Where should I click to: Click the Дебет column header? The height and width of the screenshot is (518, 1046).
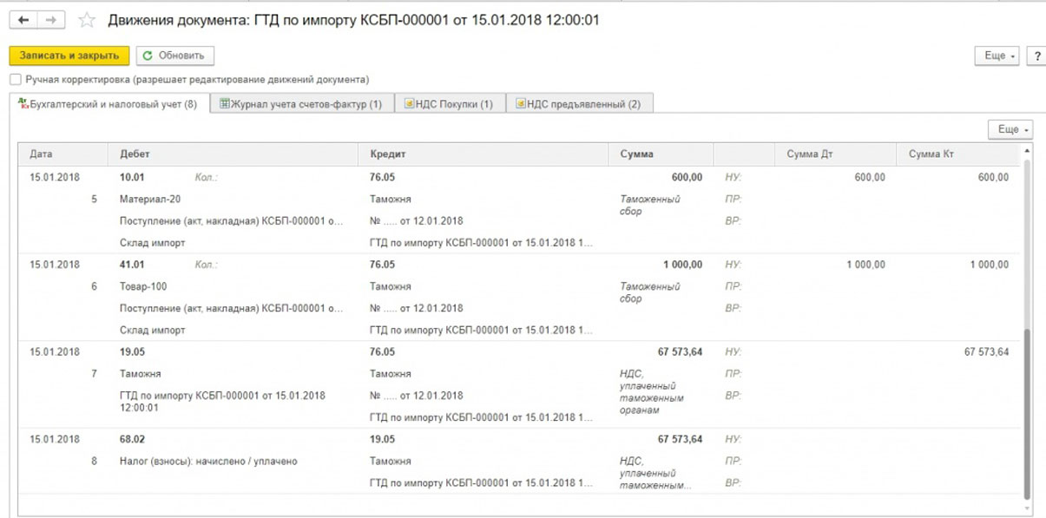click(135, 154)
